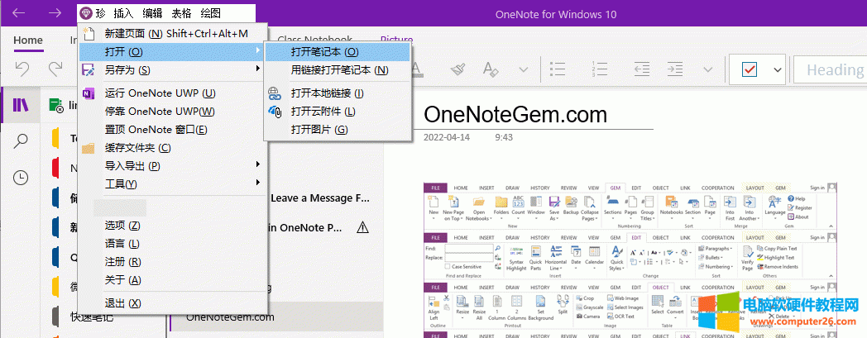Click the sync warning triangle icon
The image size is (867, 338).
coord(362,227)
